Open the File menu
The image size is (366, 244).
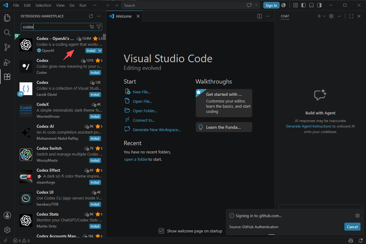16,5
